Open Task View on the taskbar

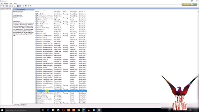pyautogui.click(x=43, y=110)
